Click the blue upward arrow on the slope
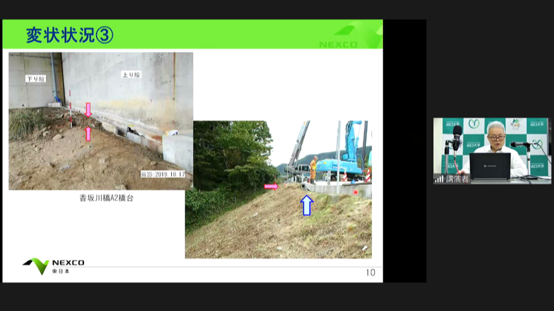 click(x=307, y=205)
